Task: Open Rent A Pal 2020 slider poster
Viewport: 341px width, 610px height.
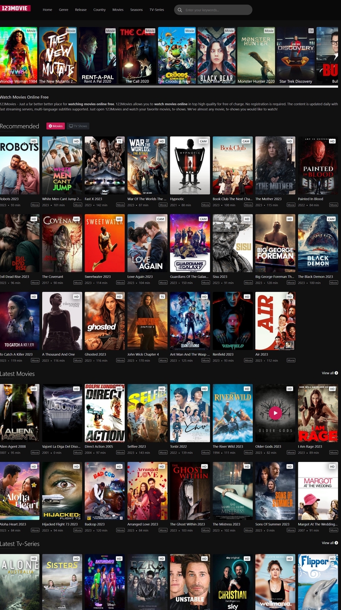Action: pos(98,55)
